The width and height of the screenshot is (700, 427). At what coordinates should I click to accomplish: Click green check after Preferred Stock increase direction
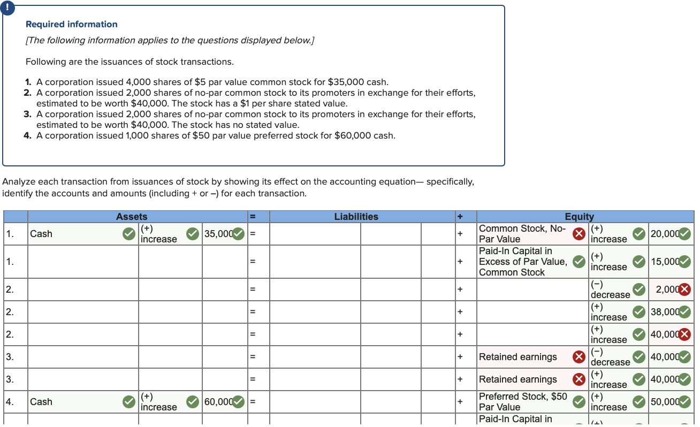click(x=638, y=402)
